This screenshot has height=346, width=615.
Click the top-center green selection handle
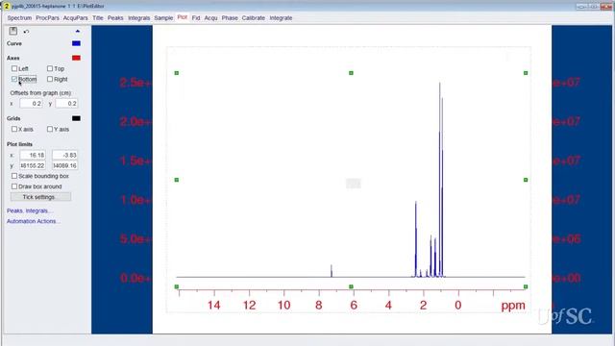[x=351, y=73]
